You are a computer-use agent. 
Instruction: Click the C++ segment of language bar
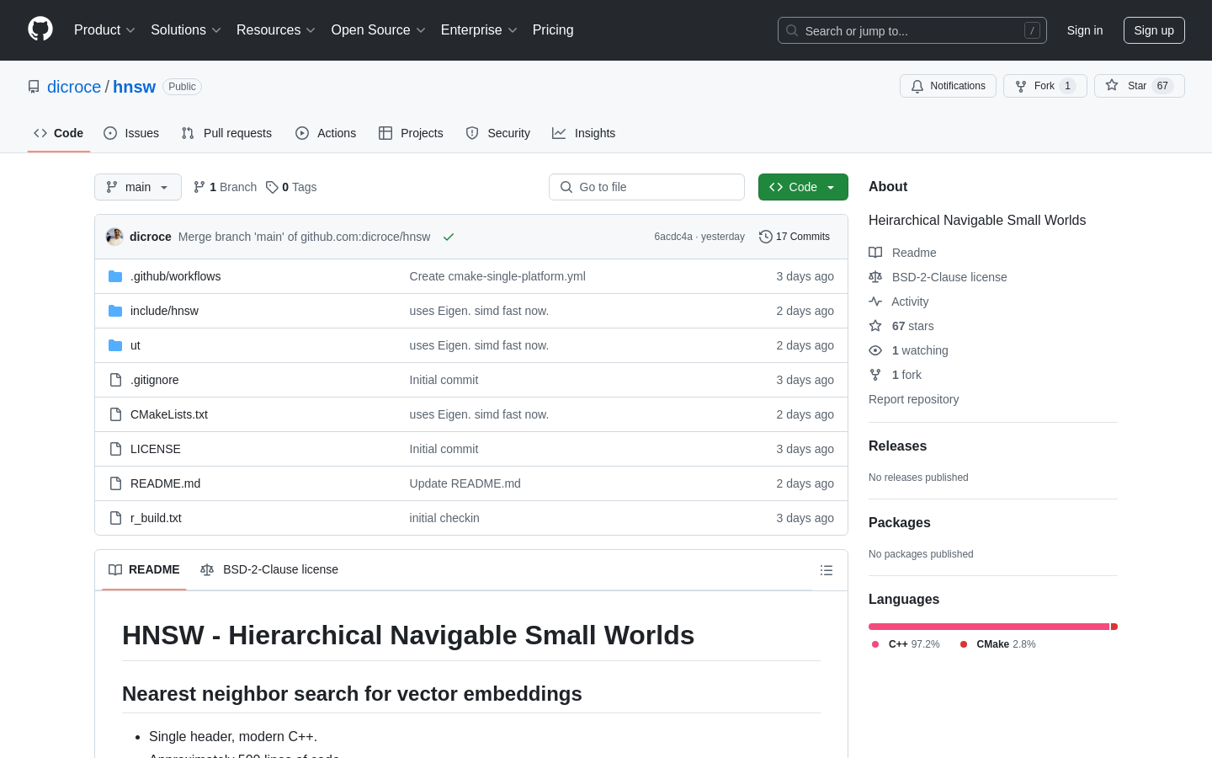[989, 627]
